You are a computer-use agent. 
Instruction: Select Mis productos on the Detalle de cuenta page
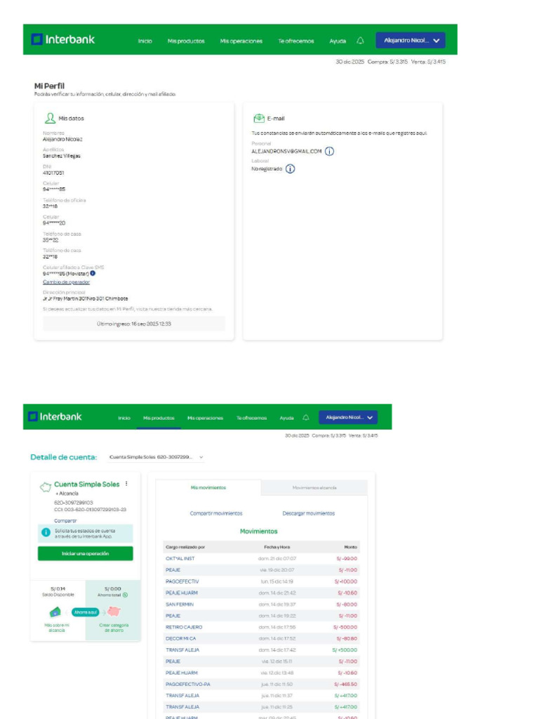159,418
